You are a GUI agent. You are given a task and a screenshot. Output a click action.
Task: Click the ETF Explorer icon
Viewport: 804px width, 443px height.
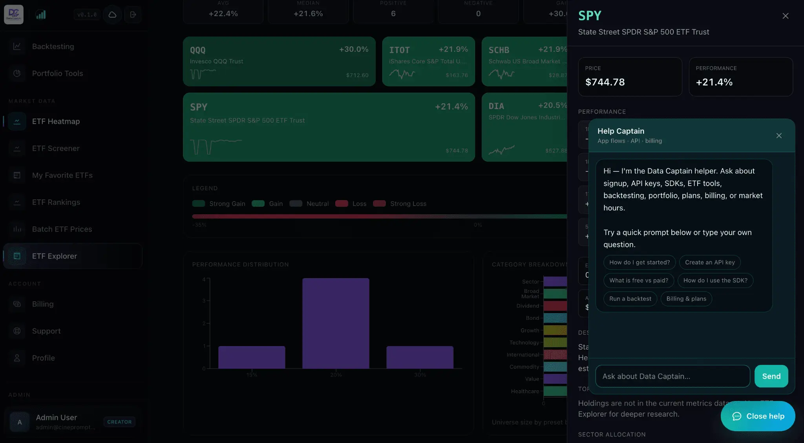17,256
